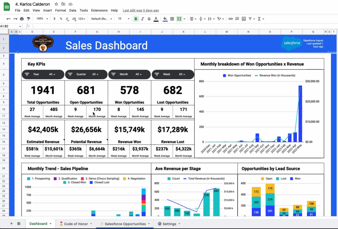Click the insert link icon
This screenshot has width=338, height=229.
click(230, 19)
